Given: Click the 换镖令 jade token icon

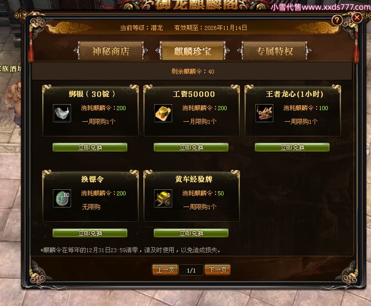Looking at the screenshot, I should 62,198.
